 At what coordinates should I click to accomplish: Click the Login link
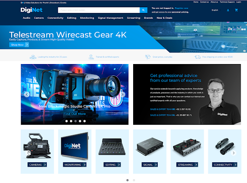click(239, 2)
